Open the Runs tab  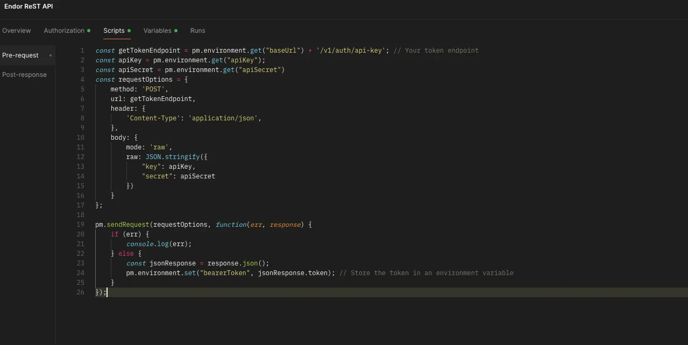pyautogui.click(x=197, y=31)
